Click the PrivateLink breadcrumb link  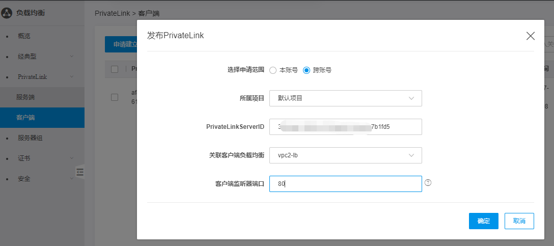(x=113, y=13)
